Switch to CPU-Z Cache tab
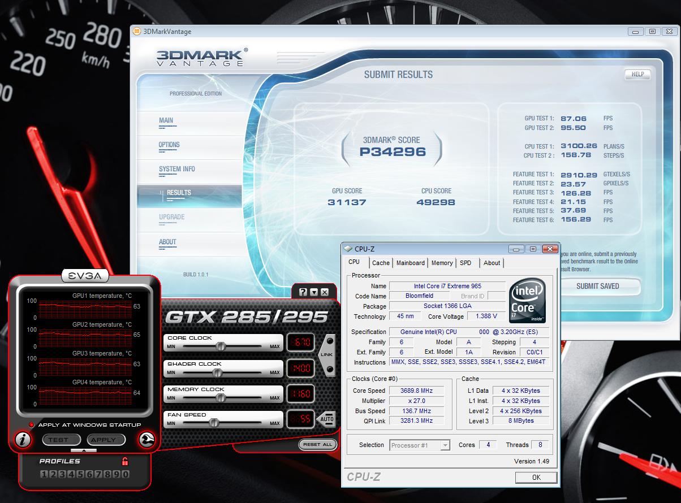Image resolution: width=681 pixels, height=503 pixels. pos(381,263)
